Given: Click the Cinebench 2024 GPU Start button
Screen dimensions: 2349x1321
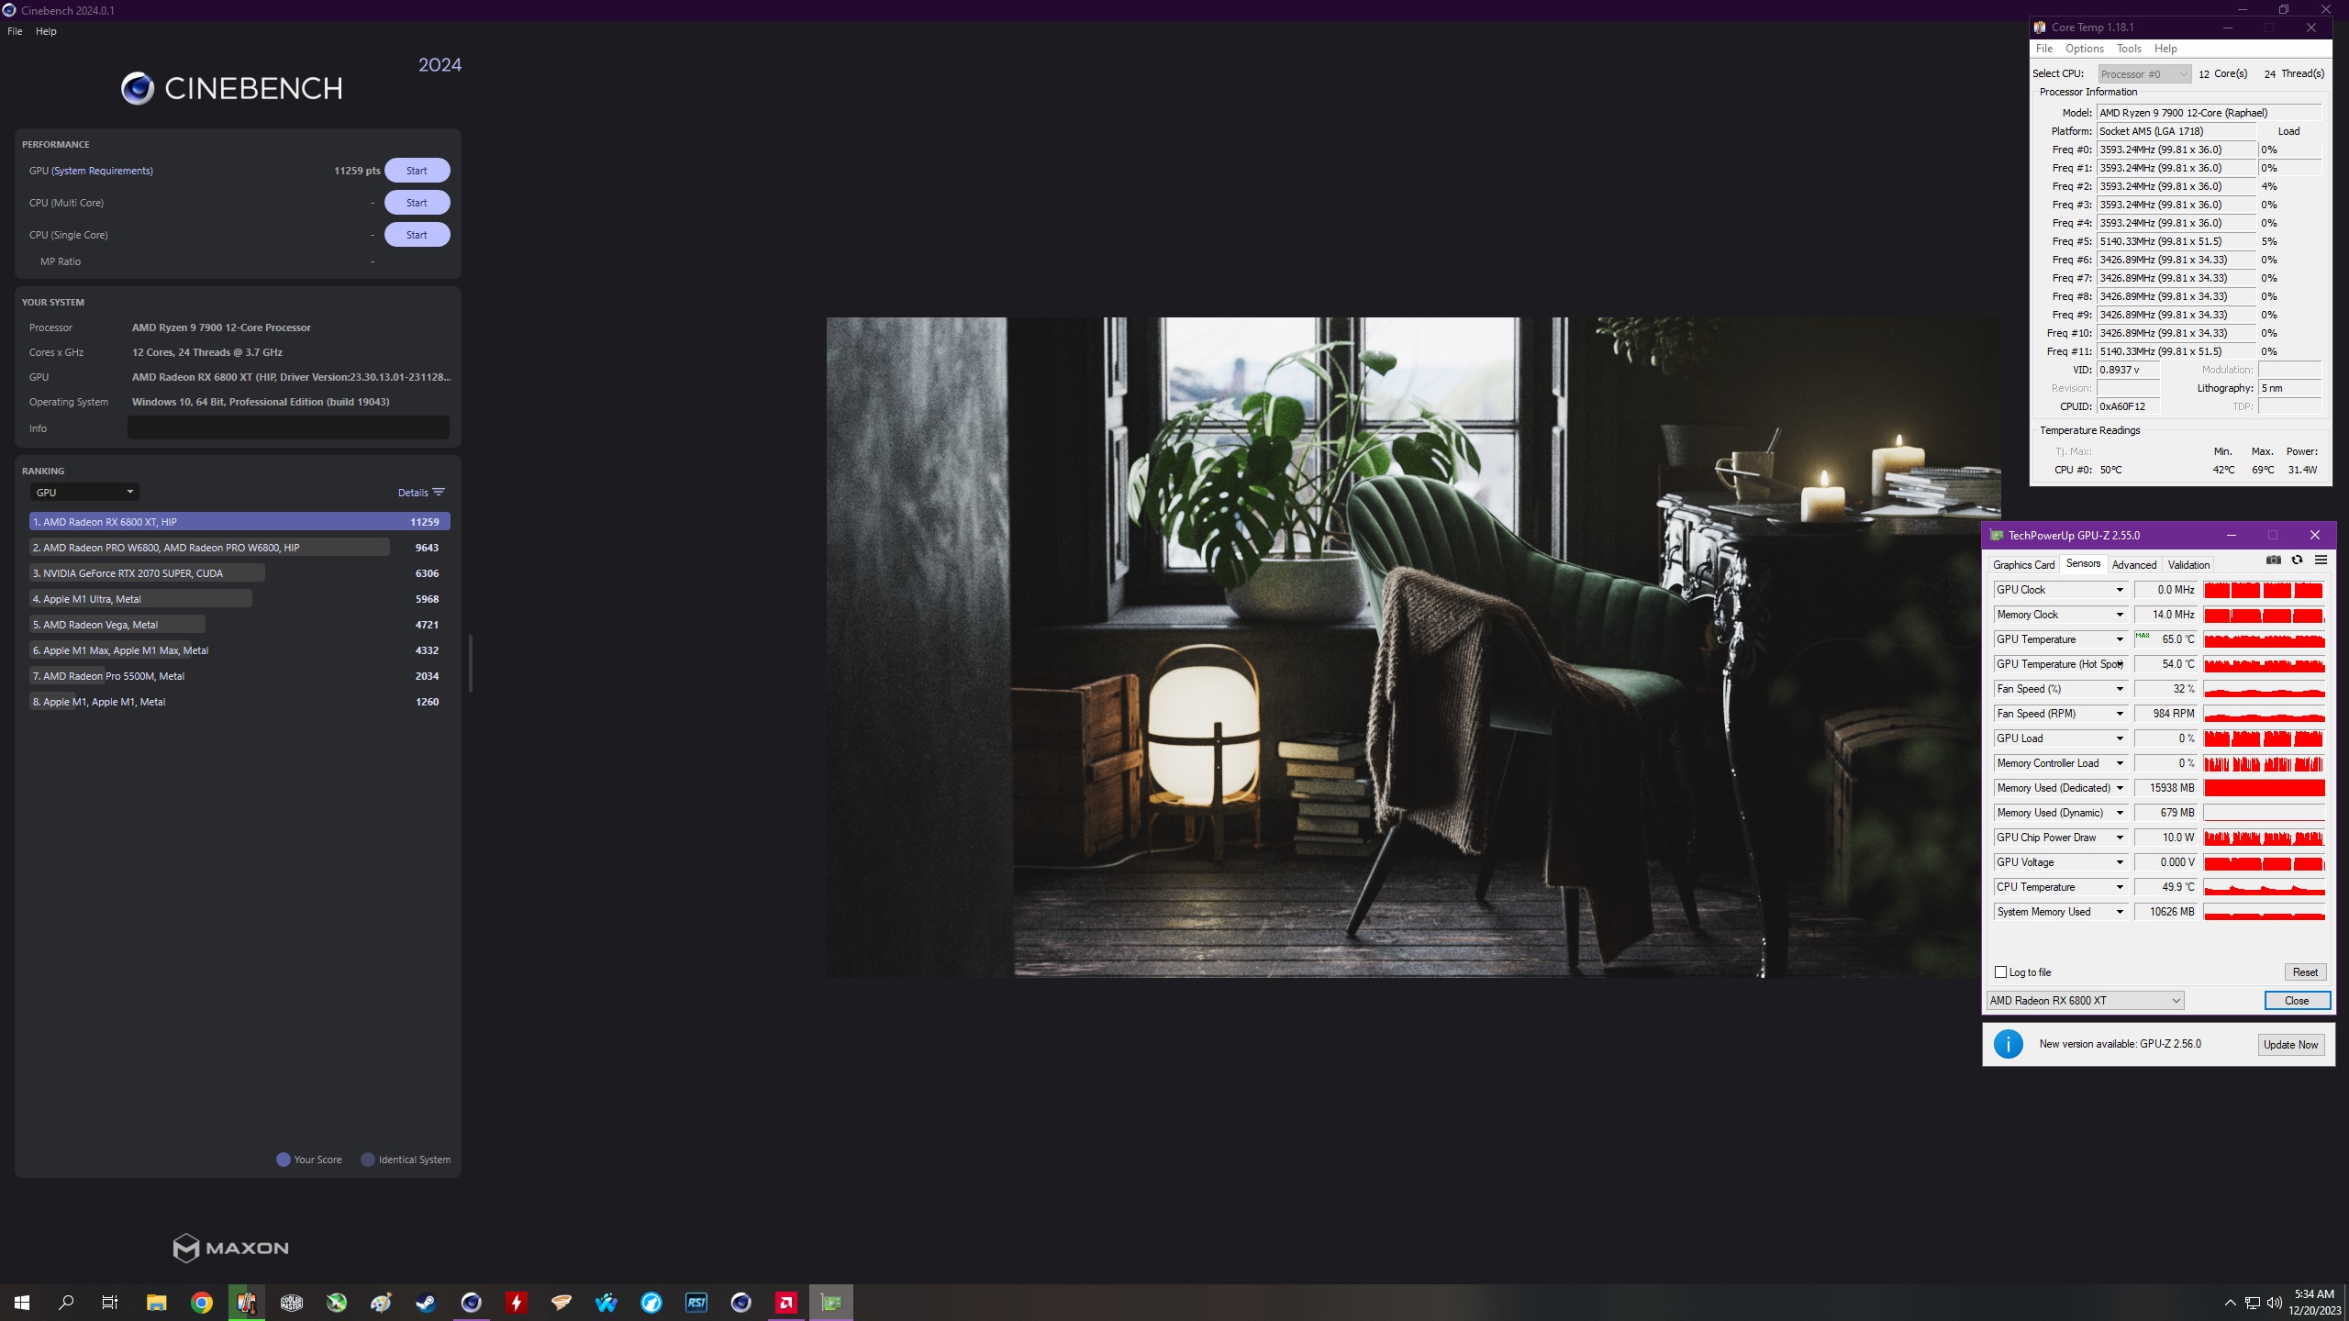Looking at the screenshot, I should pyautogui.click(x=417, y=170).
